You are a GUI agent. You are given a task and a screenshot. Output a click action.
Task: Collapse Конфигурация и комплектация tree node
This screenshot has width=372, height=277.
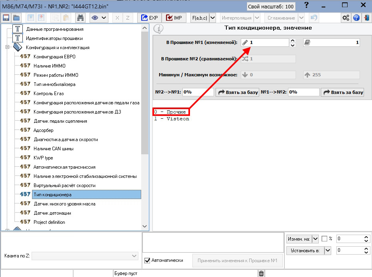[x=7, y=47]
